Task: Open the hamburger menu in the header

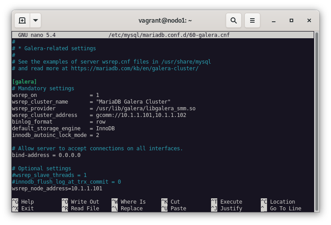Action: click(x=252, y=20)
